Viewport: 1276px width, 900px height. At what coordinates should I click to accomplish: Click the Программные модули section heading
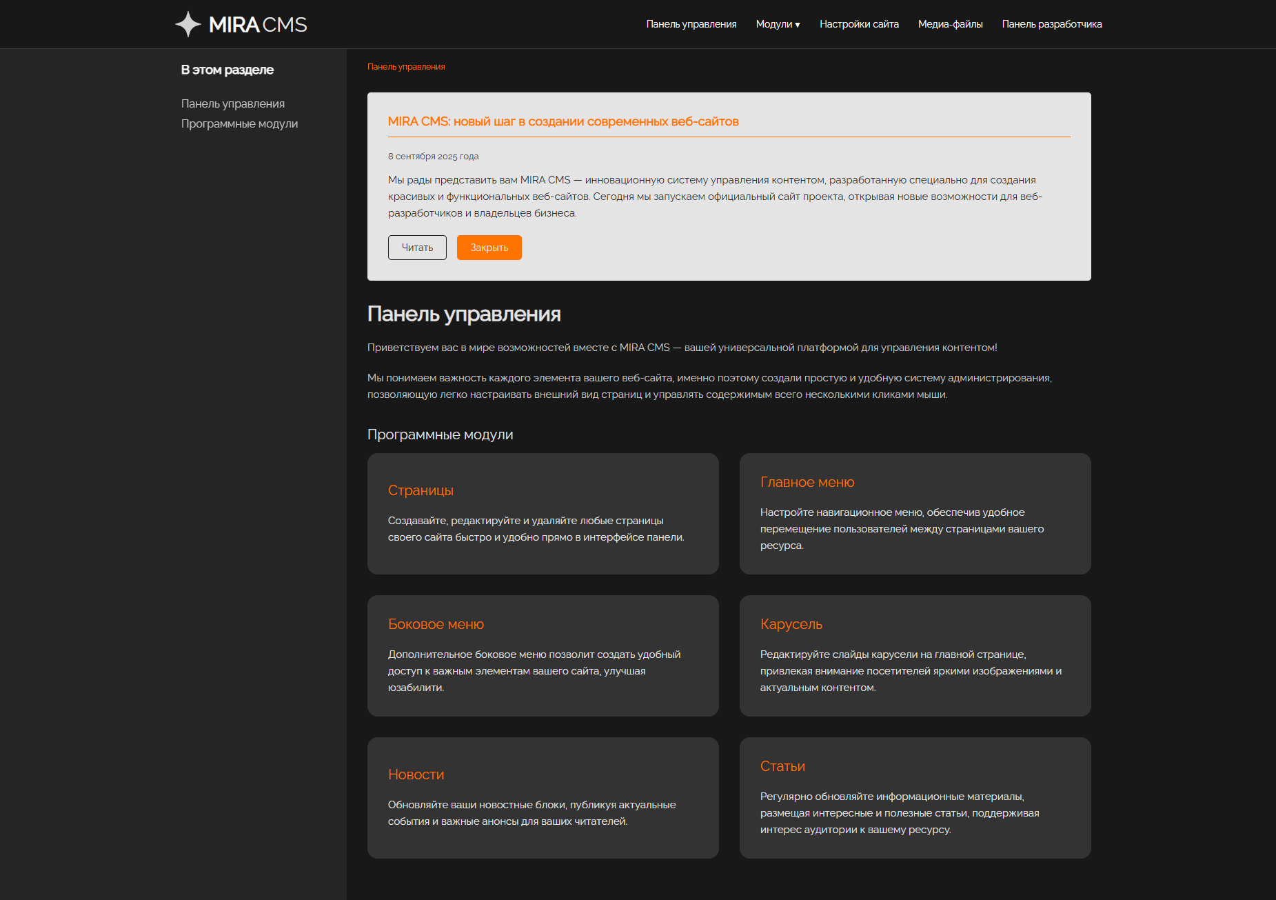[440, 434]
